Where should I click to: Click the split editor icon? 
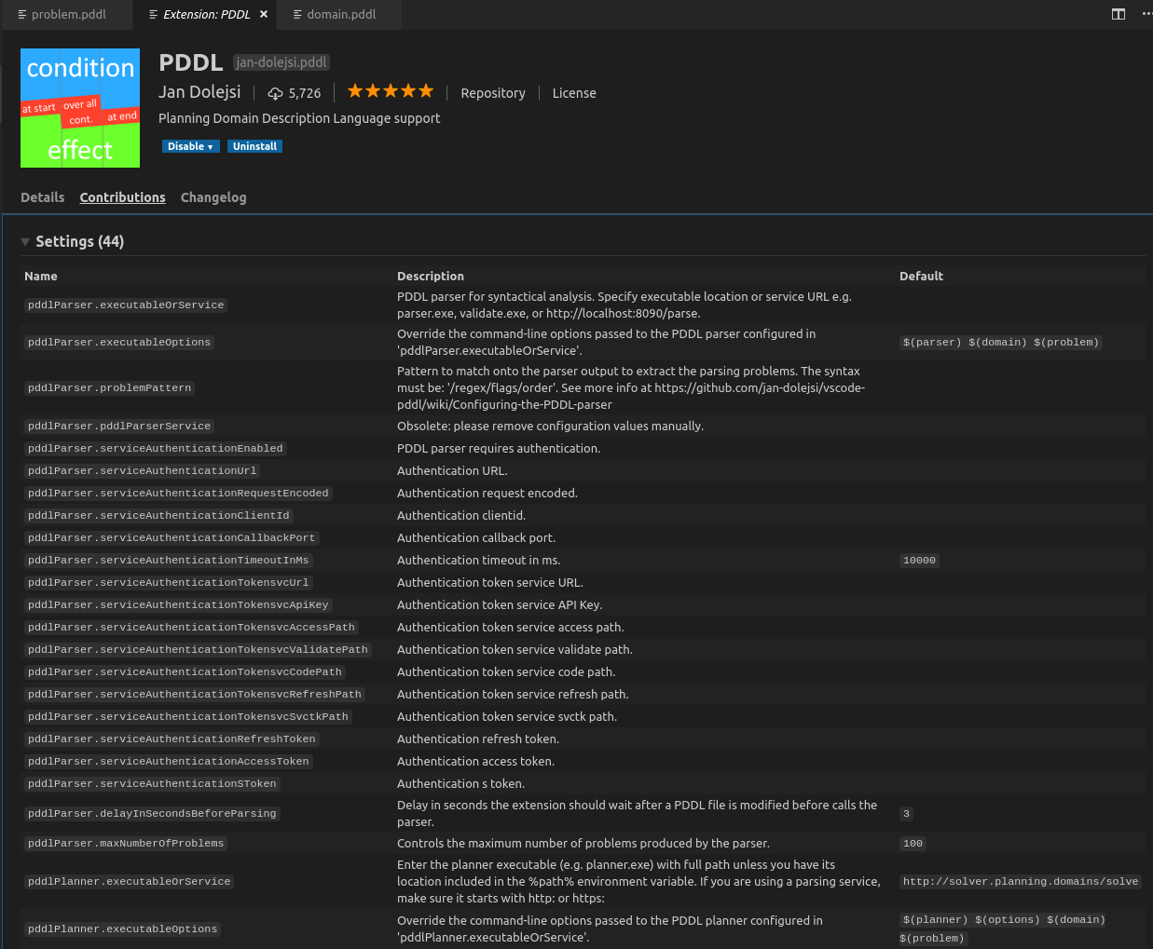pos(1118,14)
